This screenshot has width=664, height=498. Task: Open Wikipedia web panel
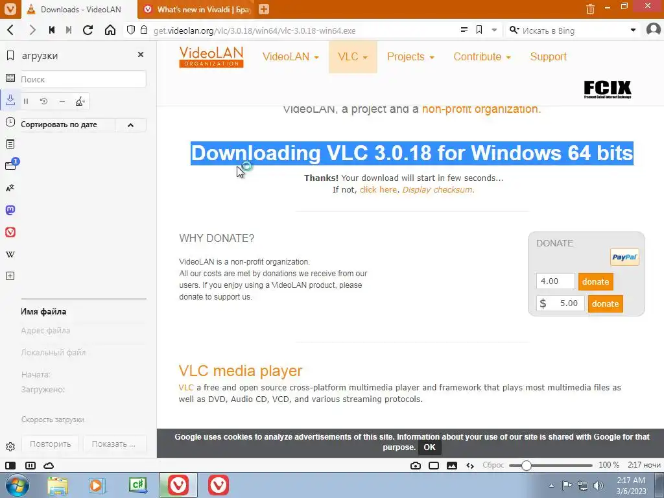pos(10,254)
